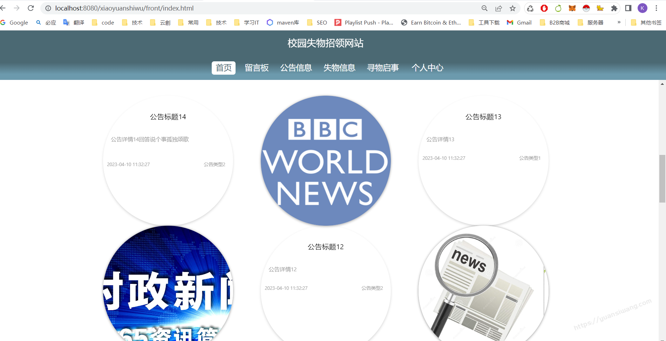Open the 个人中心 page
The height and width of the screenshot is (341, 666).
pos(427,68)
